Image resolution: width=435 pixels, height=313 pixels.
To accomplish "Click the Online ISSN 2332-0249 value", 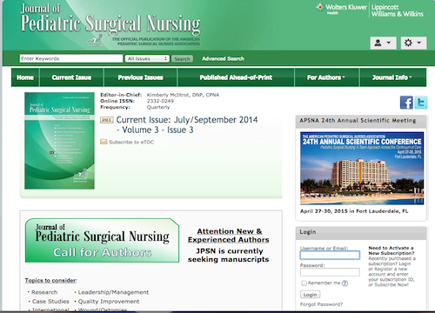I will pos(160,101).
